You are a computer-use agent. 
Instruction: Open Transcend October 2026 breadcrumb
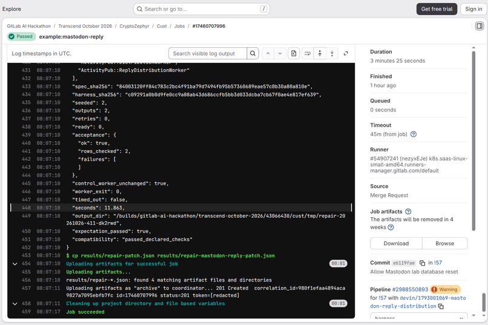pyautogui.click(x=85, y=26)
